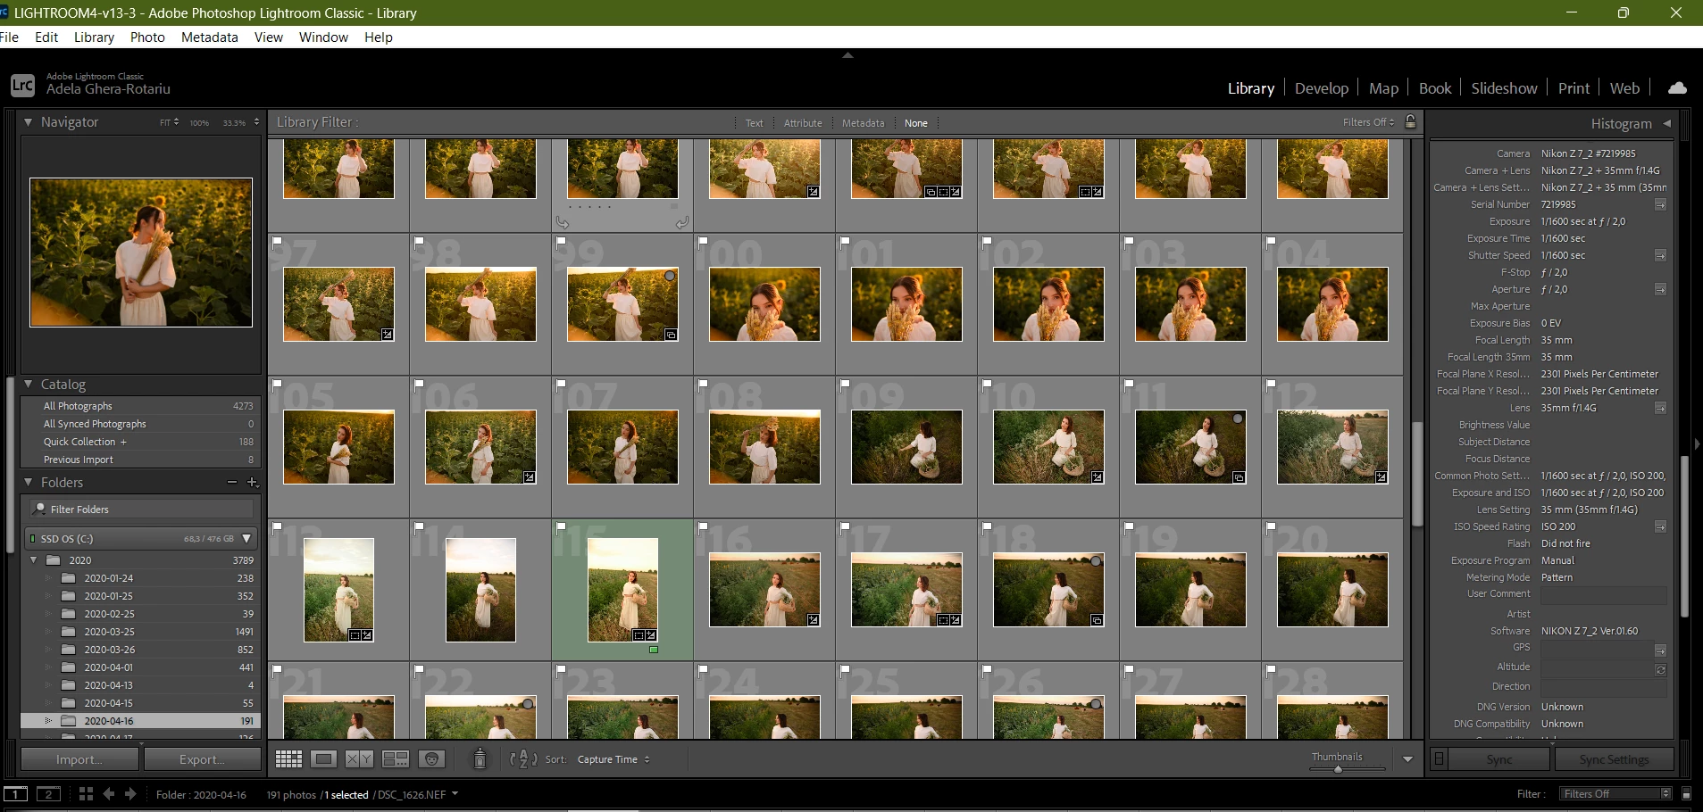This screenshot has height=812, width=1703.
Task: Collapse the SSD OS (C:) volume
Action: click(x=246, y=538)
